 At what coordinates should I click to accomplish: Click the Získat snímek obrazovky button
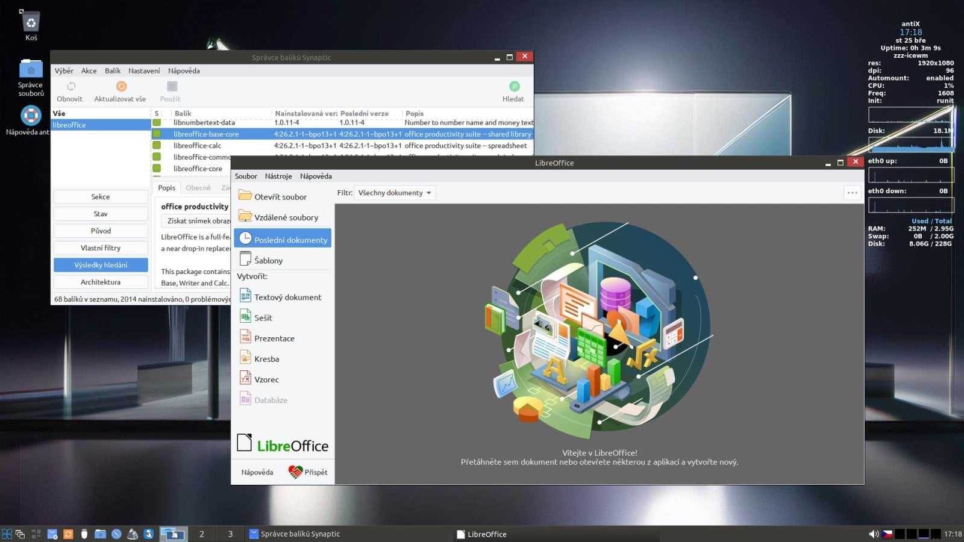[196, 221]
